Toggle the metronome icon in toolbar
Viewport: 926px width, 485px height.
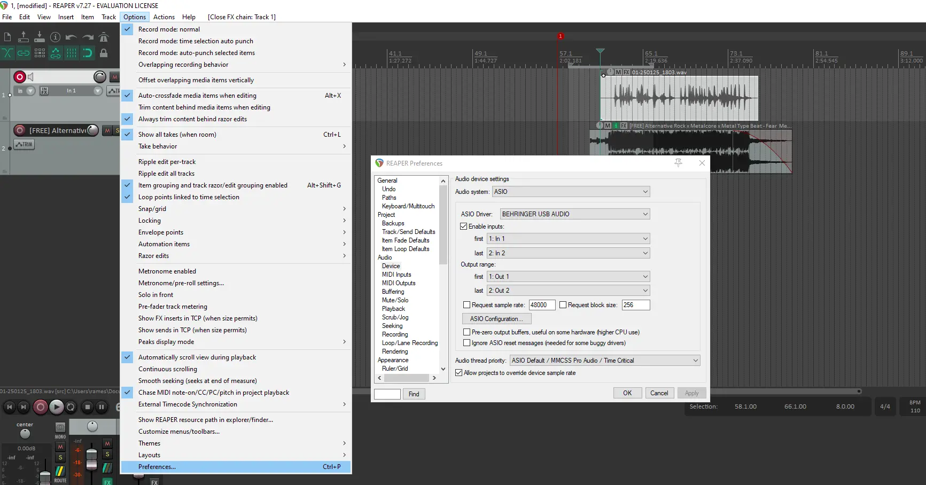click(104, 37)
